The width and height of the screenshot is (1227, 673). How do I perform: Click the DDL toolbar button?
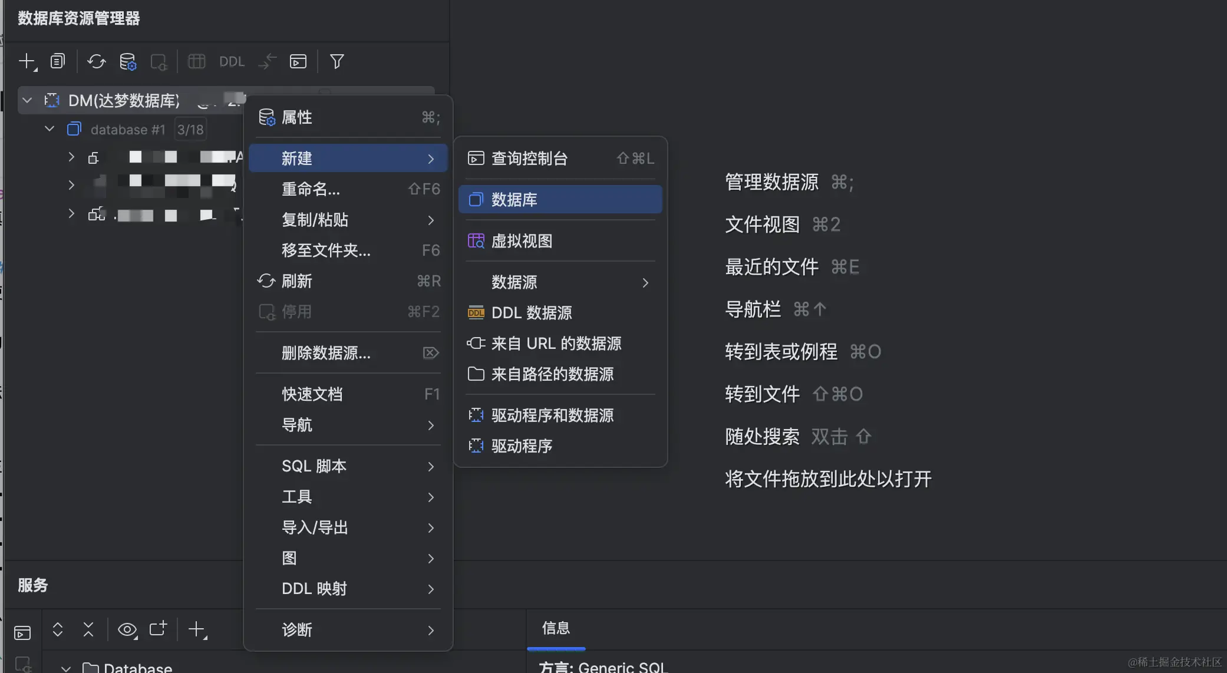[x=232, y=61]
